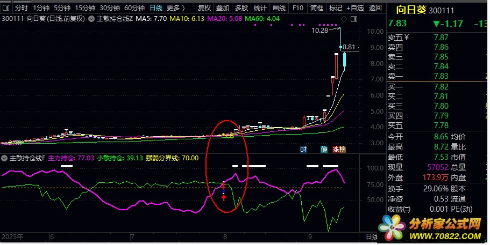Viewport: 490px width, 245px height.
Task: Open the 多股 multi-stock view
Action: (242, 8)
